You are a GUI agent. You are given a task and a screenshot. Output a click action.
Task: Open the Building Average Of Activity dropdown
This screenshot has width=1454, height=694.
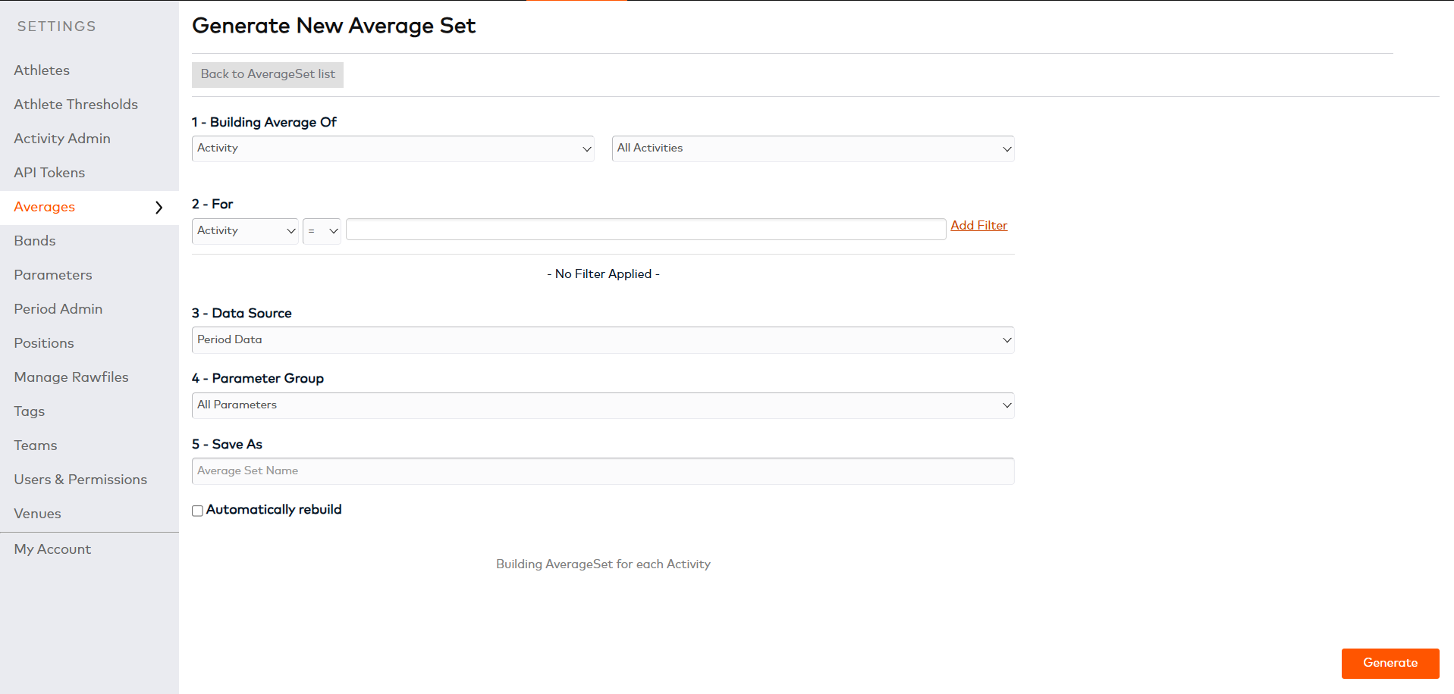click(x=393, y=148)
